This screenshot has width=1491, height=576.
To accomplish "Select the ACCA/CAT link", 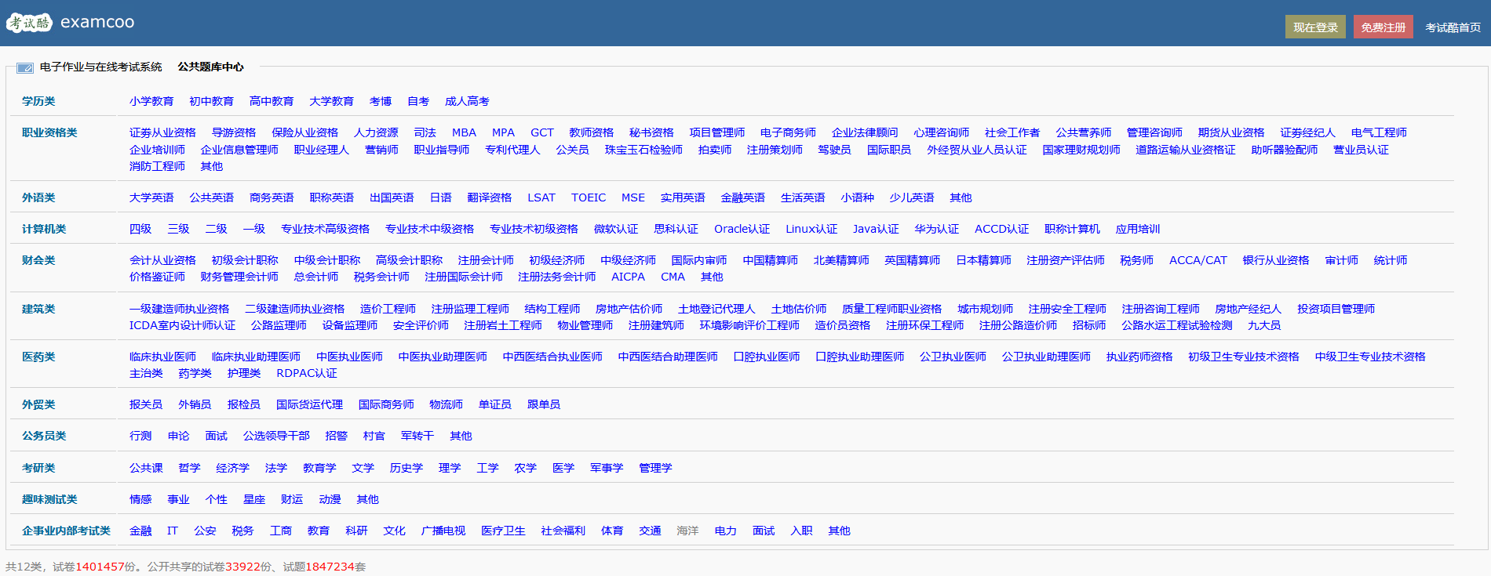I will point(1198,261).
